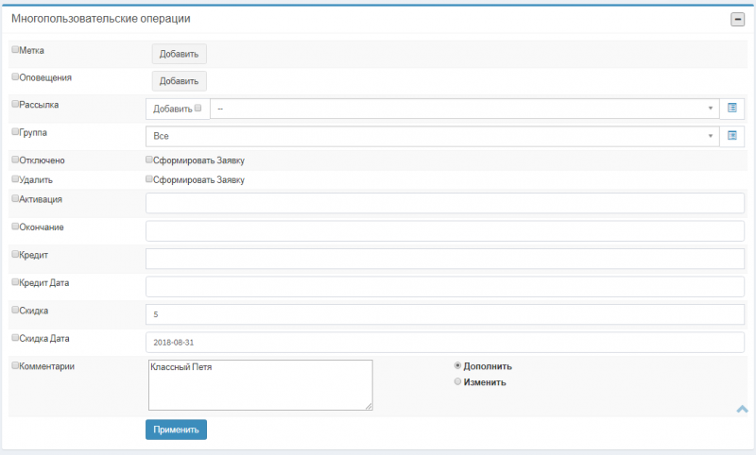
Task: Click the scroll-to-top chevron arrow
Action: 742,410
